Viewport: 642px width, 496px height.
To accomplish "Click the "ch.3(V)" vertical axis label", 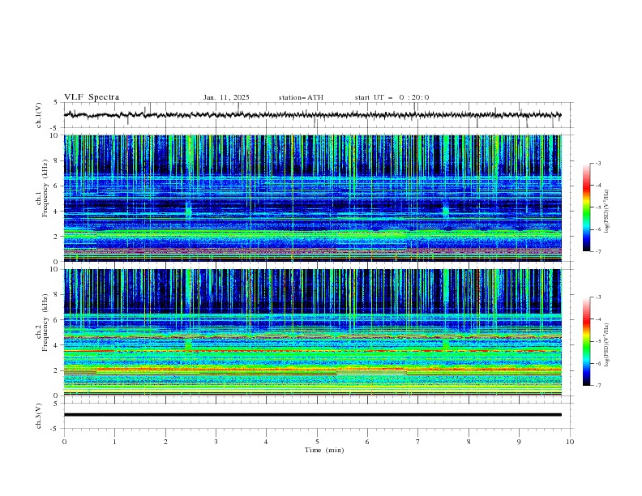I will 39,416.
